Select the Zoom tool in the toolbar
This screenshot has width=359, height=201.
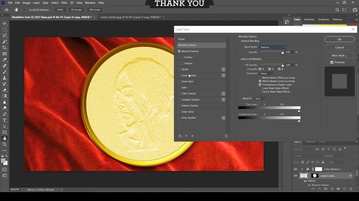(x=4, y=144)
